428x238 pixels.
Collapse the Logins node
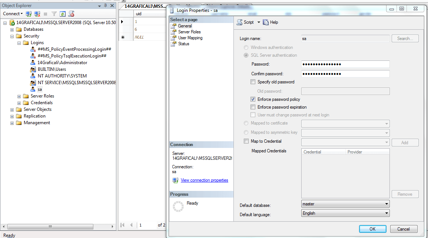point(19,43)
